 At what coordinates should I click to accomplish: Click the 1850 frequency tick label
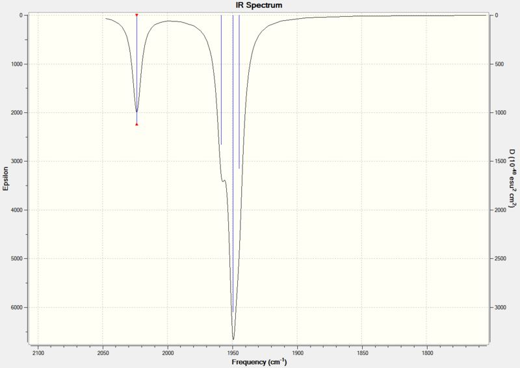pos(363,353)
